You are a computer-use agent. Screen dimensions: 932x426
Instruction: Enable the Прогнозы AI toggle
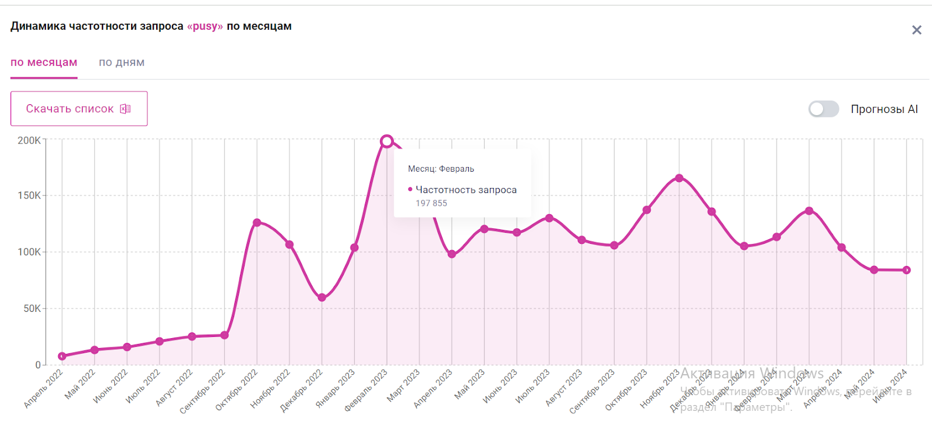click(x=823, y=109)
